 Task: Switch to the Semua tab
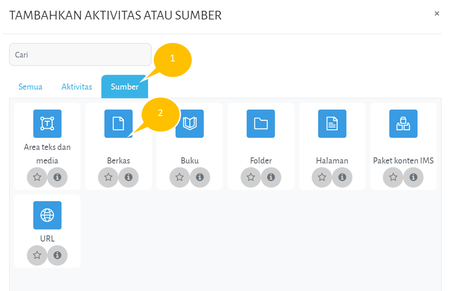(30, 87)
